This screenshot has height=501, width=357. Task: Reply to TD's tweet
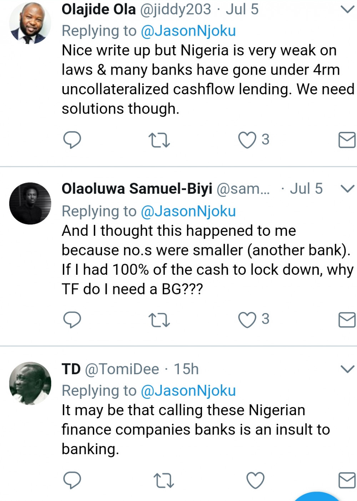point(72,480)
